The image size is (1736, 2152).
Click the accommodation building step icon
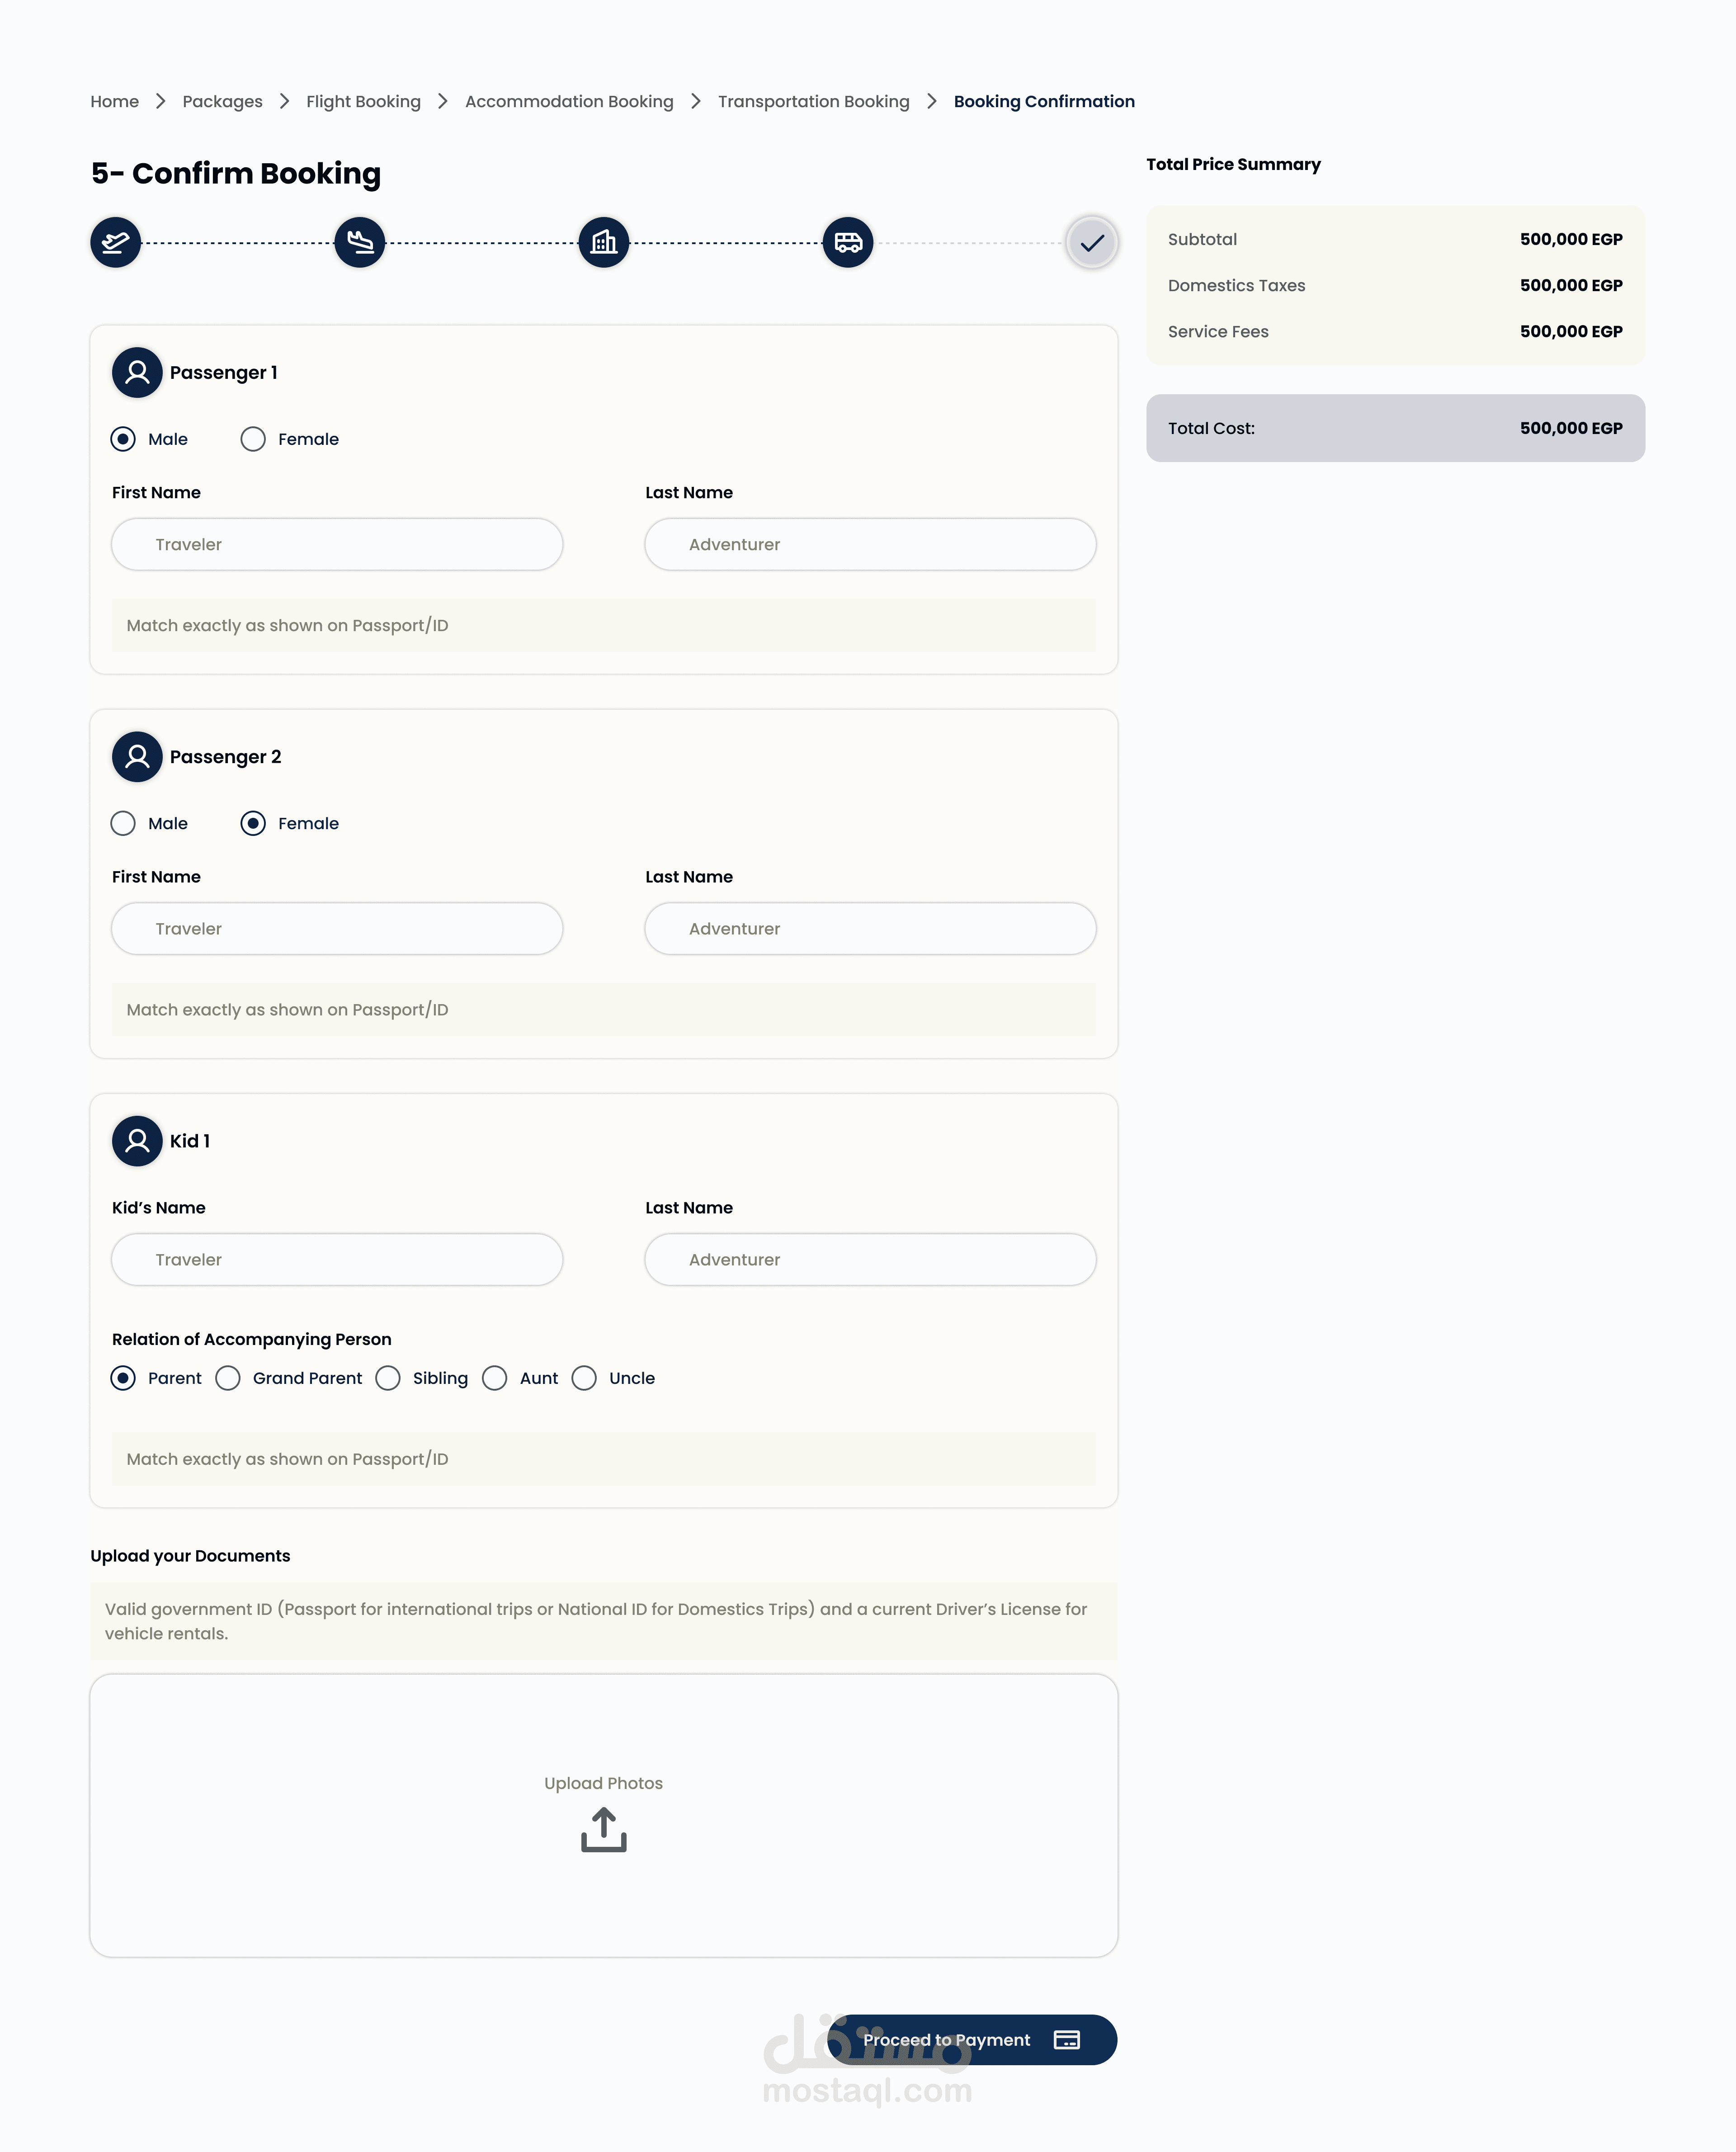pos(604,242)
